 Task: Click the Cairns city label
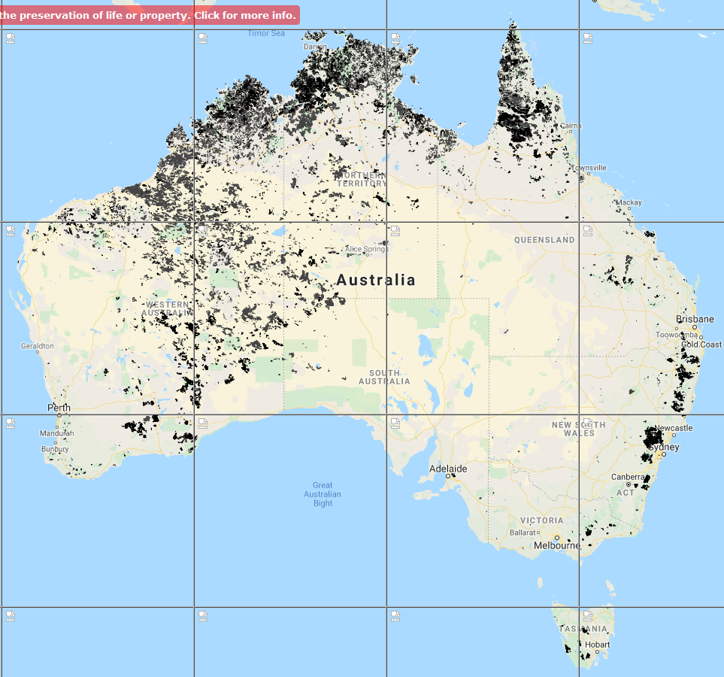pyautogui.click(x=571, y=126)
